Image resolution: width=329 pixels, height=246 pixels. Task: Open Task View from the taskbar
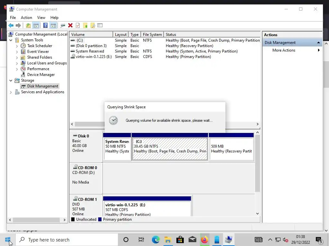pyautogui.click(x=141, y=240)
